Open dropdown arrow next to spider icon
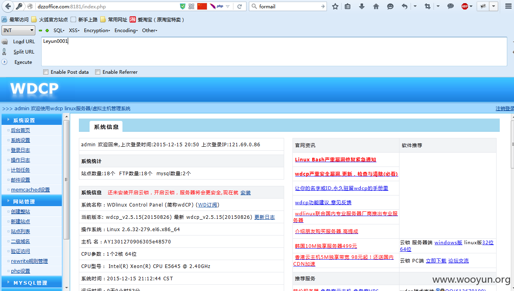The width and height of the screenshot is (514, 291). [x=493, y=6]
